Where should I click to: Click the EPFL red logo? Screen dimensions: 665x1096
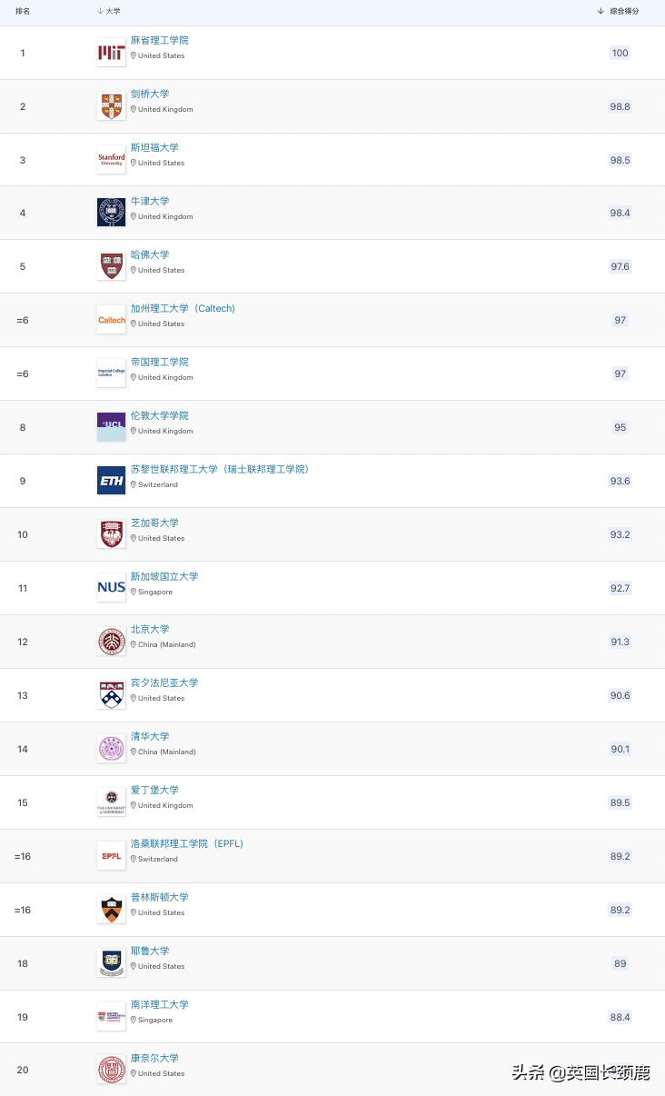pyautogui.click(x=111, y=856)
